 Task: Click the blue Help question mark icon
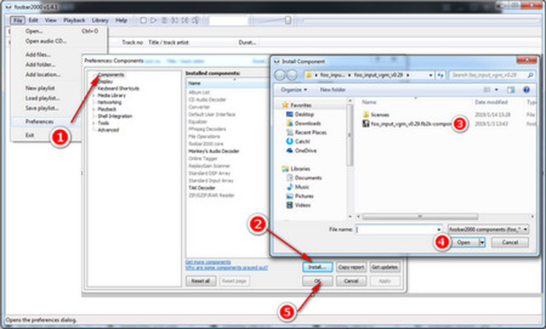[x=526, y=90]
